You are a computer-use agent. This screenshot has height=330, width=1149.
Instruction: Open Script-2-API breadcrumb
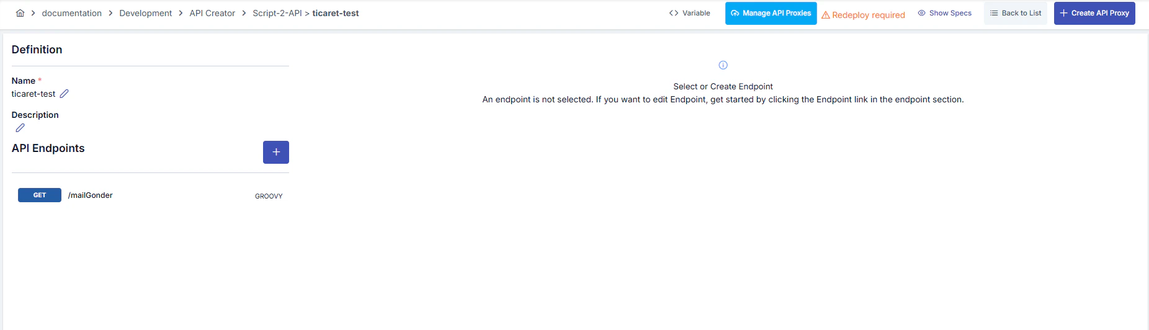[x=277, y=13]
